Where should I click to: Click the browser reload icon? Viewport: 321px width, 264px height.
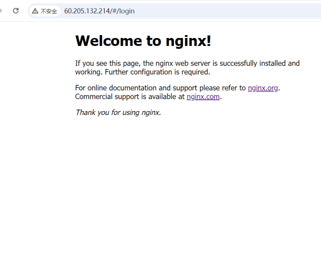coord(16,11)
